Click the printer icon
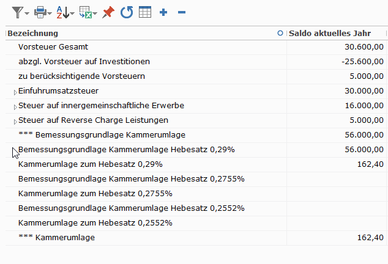The height and width of the screenshot is (264, 388). tap(40, 12)
